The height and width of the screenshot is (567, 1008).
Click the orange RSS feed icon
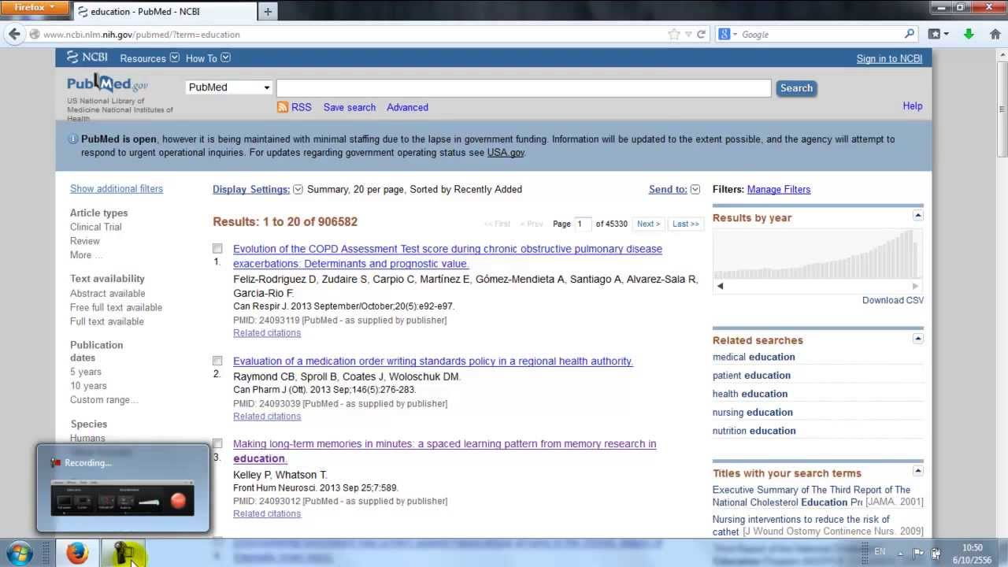coord(283,107)
